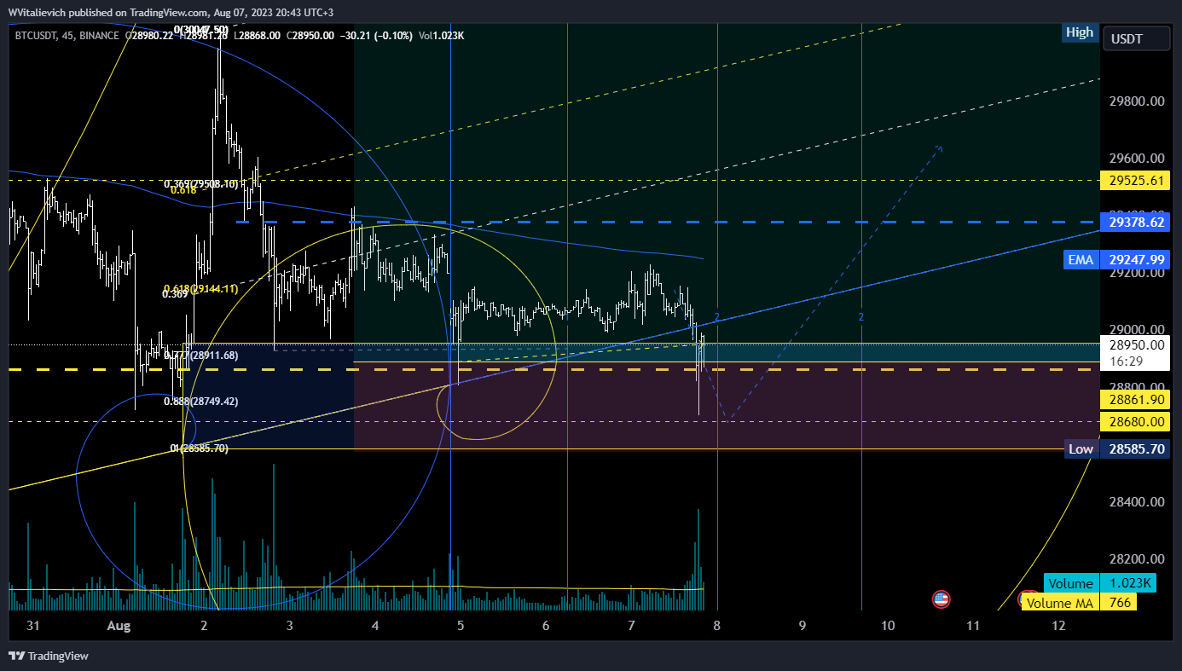This screenshot has height=671, width=1182.
Task: Select Fib label 0.777(28911.68)
Action: pyautogui.click(x=200, y=355)
